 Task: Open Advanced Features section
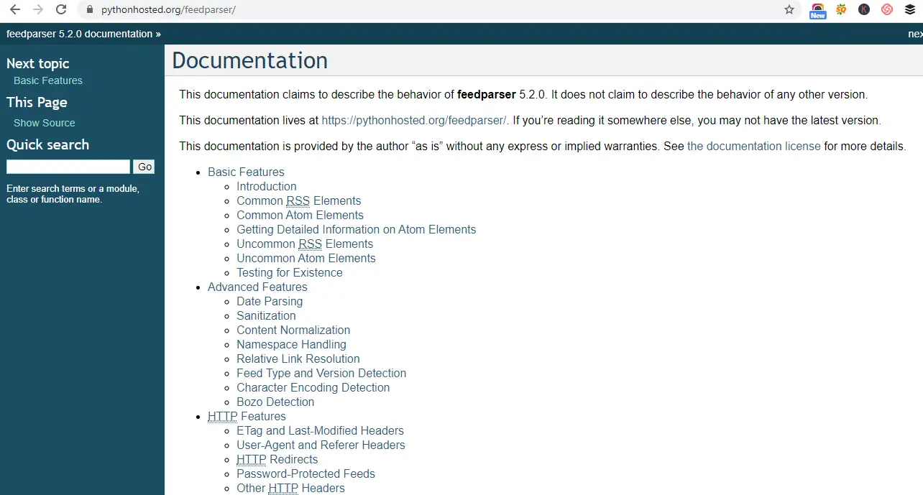pyautogui.click(x=257, y=287)
